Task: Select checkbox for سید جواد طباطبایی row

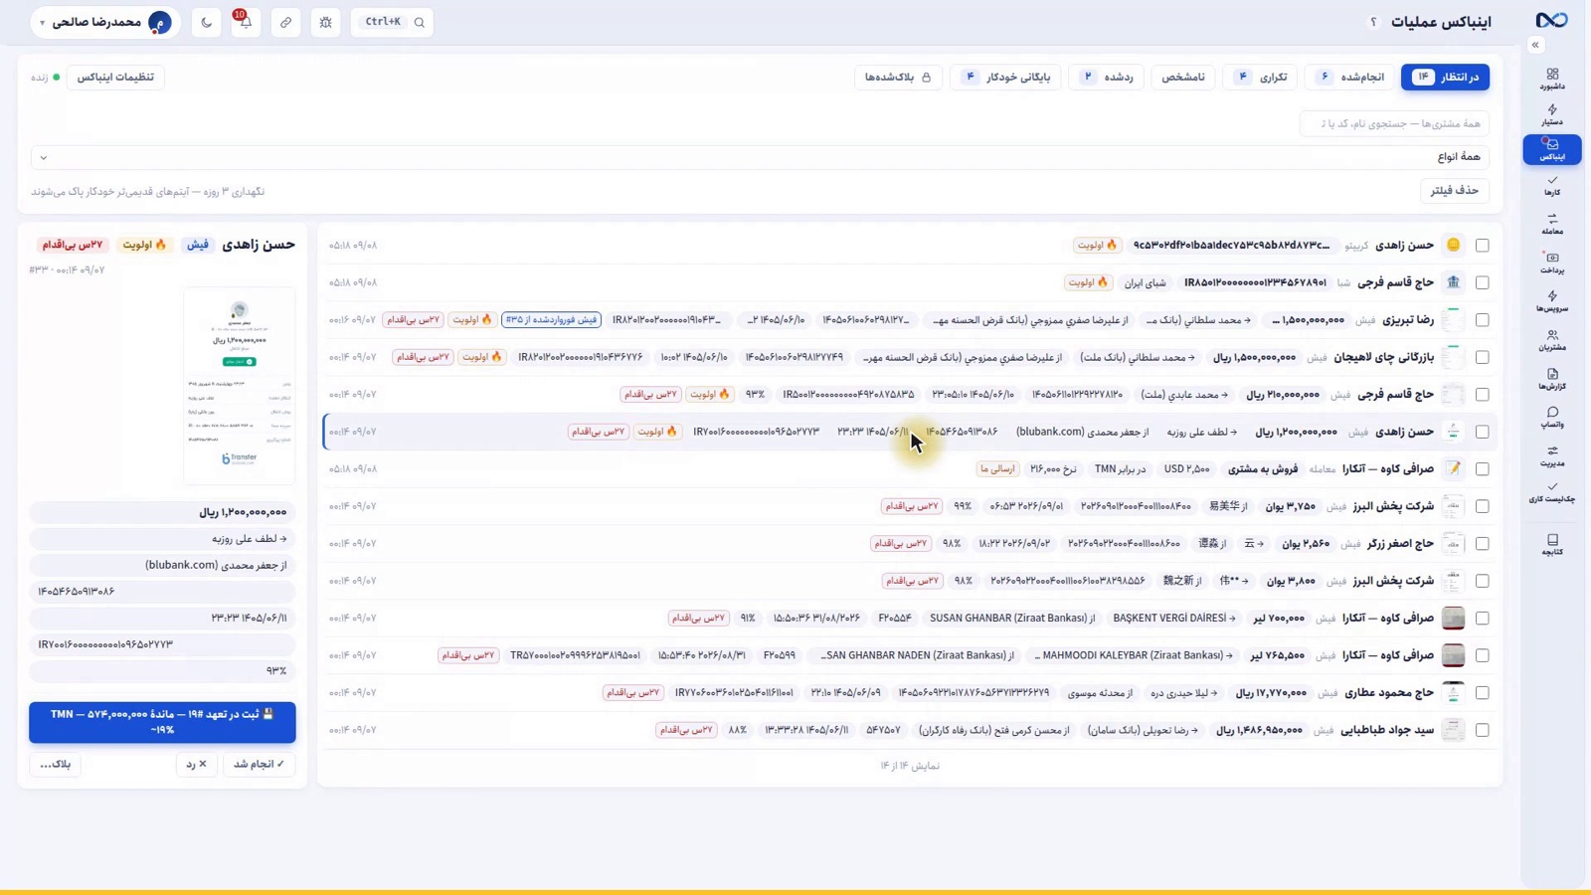Action: pos(1482,730)
